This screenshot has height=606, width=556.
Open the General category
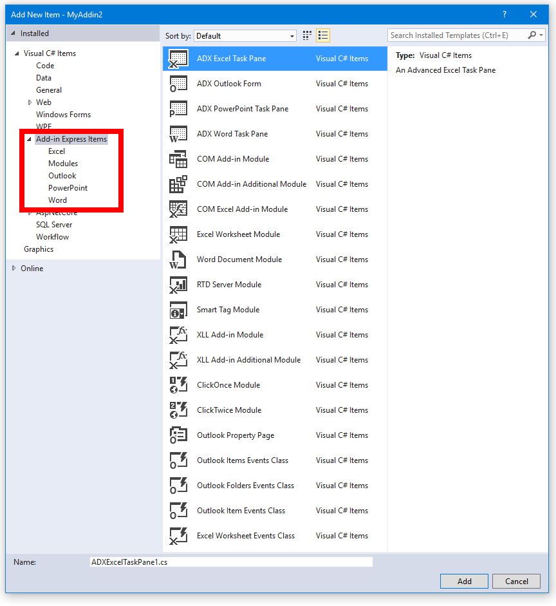point(49,90)
